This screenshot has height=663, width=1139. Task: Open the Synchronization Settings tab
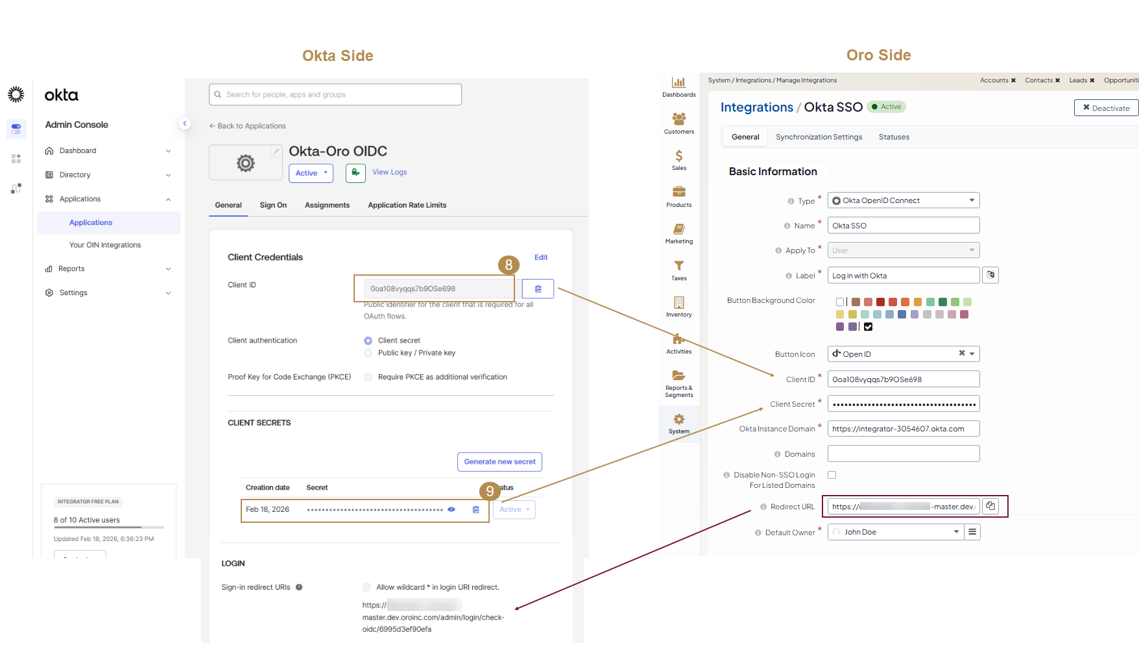point(819,137)
